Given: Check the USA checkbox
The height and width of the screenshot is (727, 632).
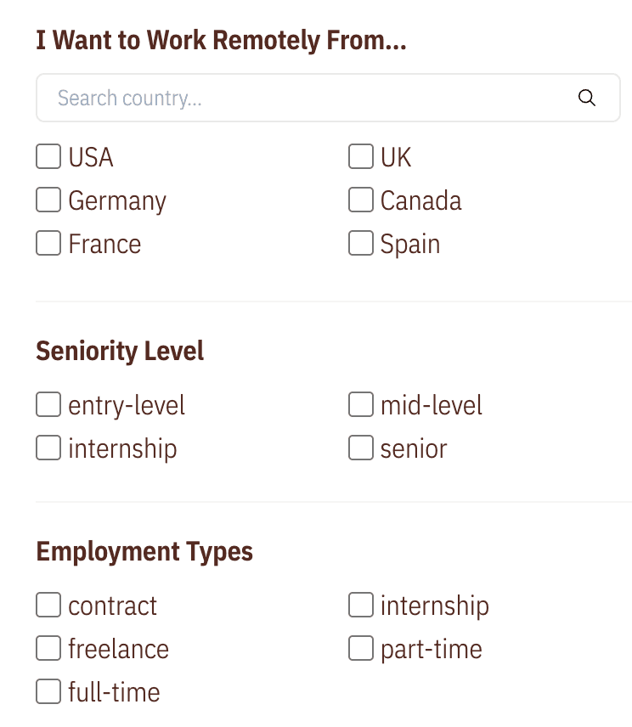Looking at the screenshot, I should [x=48, y=157].
